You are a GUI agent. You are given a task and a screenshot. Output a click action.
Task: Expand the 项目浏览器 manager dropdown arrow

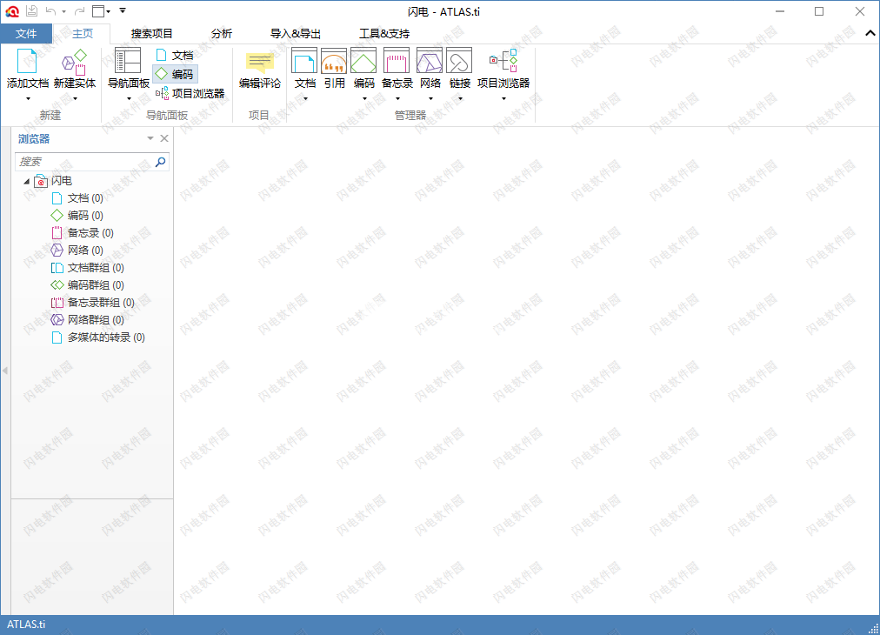pyautogui.click(x=504, y=99)
